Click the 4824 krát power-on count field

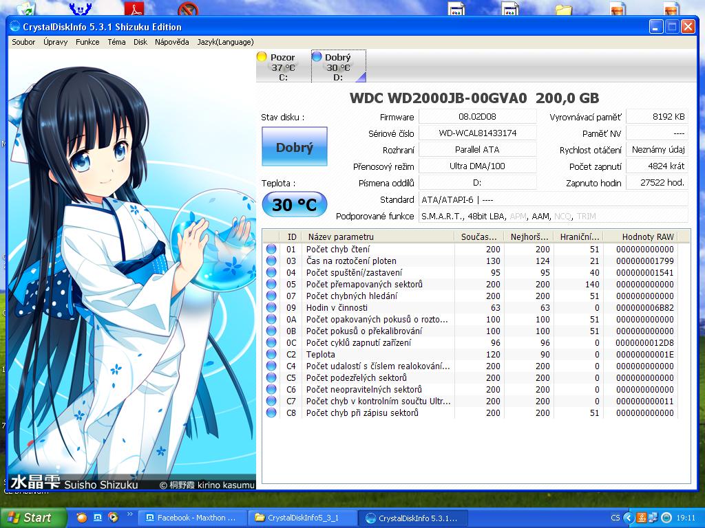657,166
